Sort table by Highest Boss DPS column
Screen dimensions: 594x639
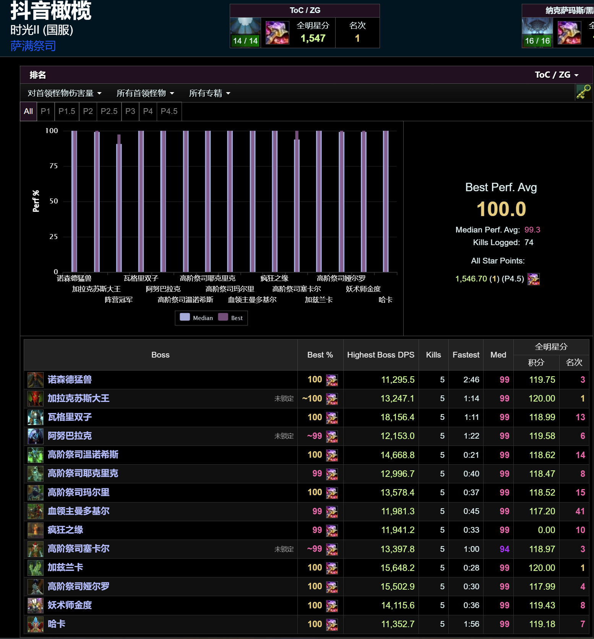(381, 355)
